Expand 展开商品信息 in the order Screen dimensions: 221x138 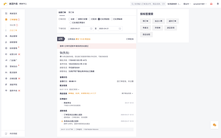pos(127,93)
